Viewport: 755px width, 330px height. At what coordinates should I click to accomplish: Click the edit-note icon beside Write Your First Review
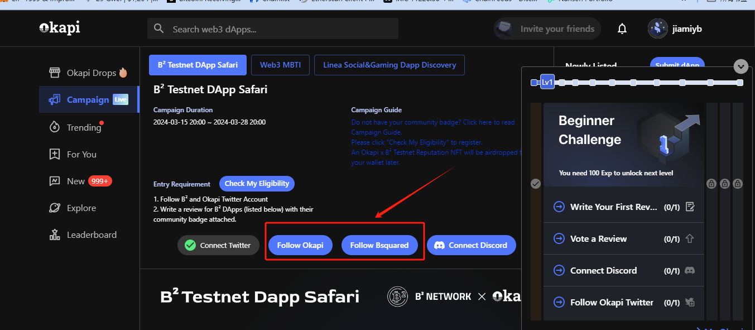tap(690, 207)
